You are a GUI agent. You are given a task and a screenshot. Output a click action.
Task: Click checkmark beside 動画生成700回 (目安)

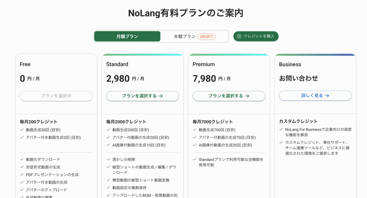click(195, 130)
